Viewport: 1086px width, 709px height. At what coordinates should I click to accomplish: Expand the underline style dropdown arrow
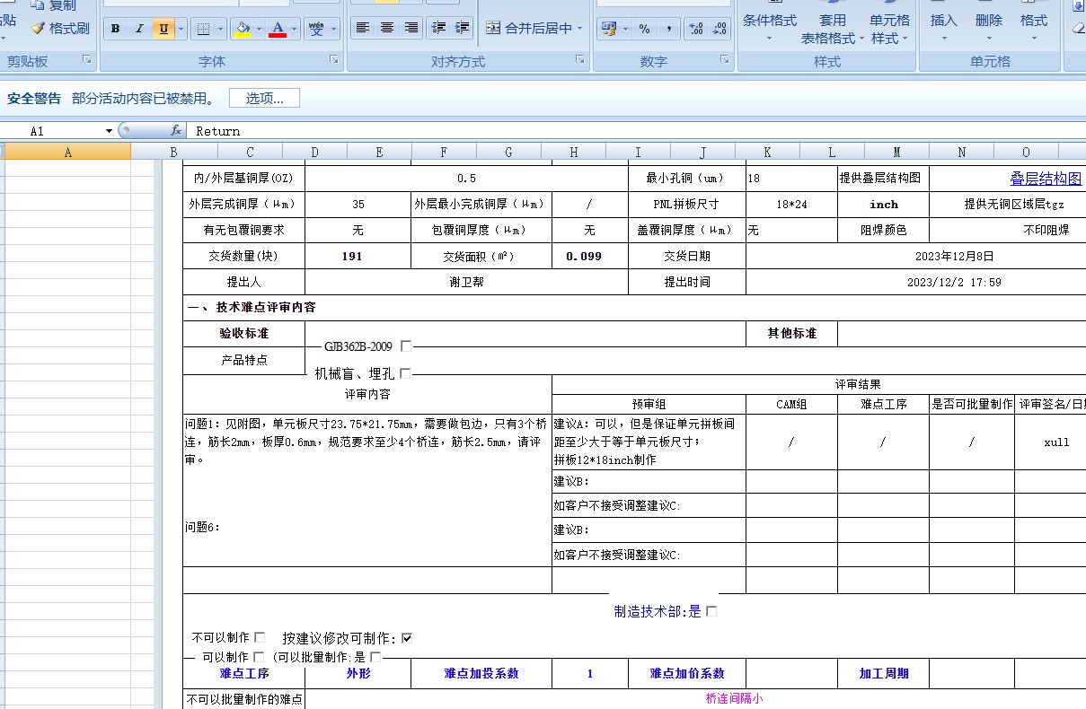181,29
